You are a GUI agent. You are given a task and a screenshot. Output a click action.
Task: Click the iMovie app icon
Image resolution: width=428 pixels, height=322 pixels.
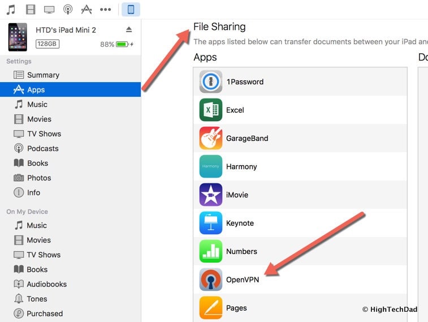coord(210,195)
